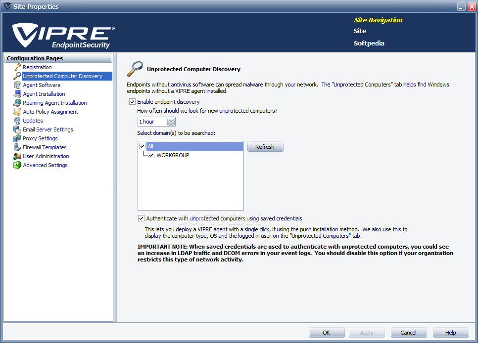Open User Administration page
The height and width of the screenshot is (343, 478).
click(46, 156)
